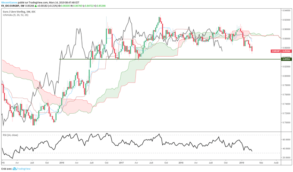
Task: Select the Ichimoku (9, 26, 52, 26) indicator label
Action: [16, 15]
